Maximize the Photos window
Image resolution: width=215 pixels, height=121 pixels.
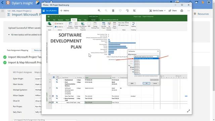click(182, 5)
